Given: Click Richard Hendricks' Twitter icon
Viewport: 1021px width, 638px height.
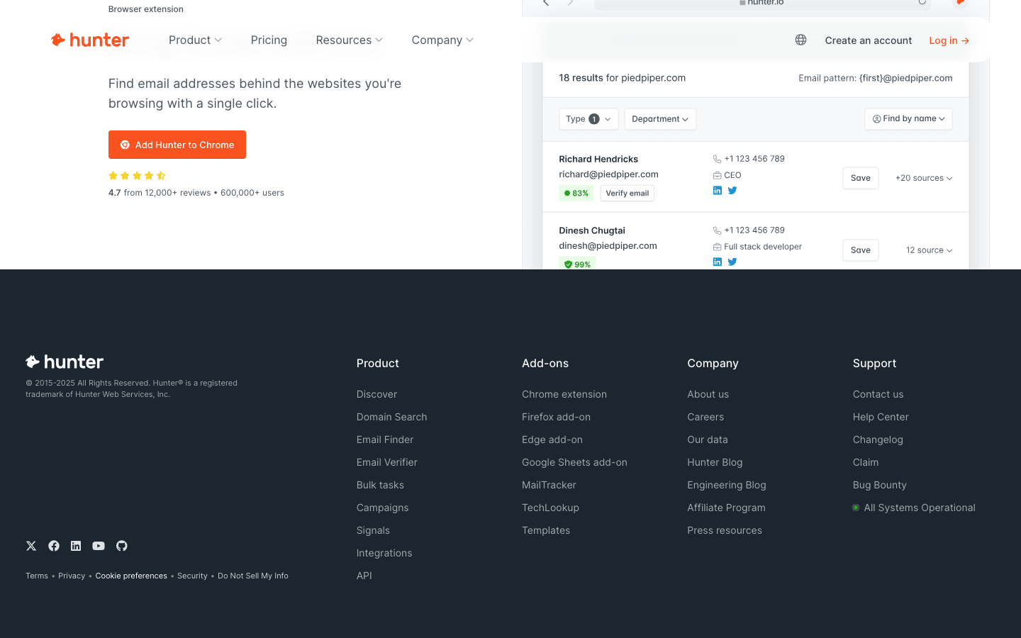Looking at the screenshot, I should pos(732,191).
